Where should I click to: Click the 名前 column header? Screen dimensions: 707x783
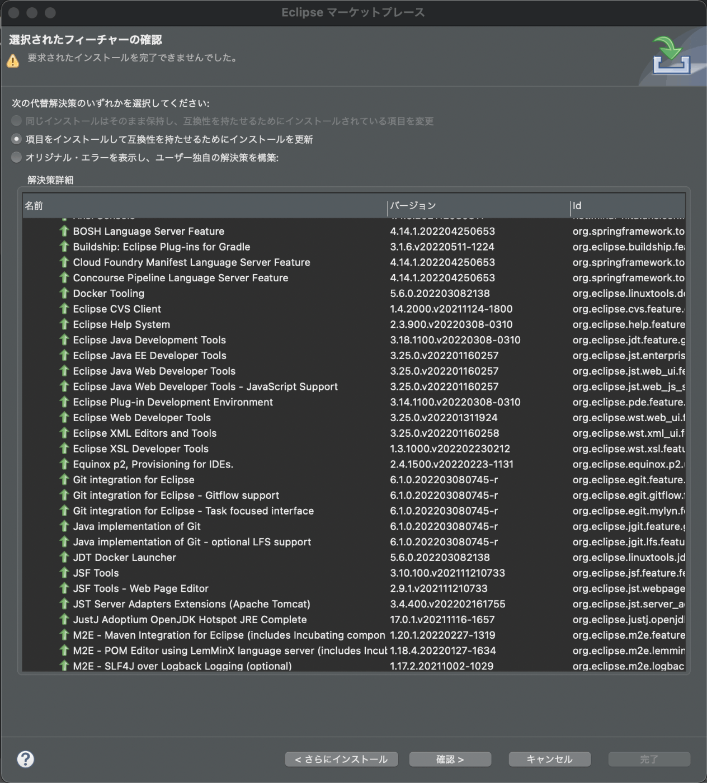tap(205, 206)
